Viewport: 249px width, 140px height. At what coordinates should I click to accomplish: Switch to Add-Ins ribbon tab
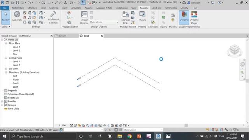click(156, 8)
